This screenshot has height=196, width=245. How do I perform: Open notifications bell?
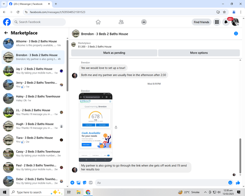226,22
